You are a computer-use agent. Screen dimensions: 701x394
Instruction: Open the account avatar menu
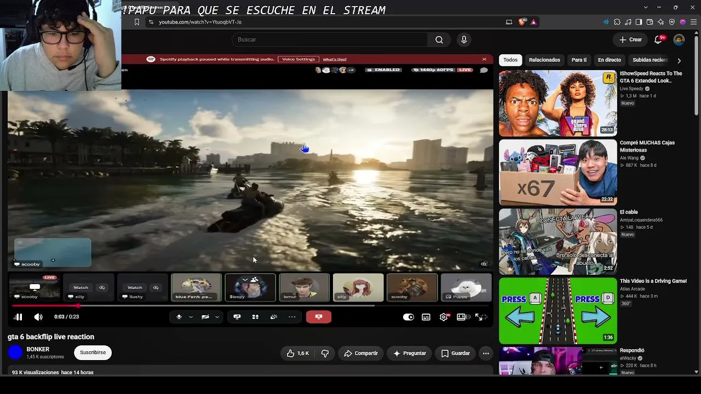point(679,39)
